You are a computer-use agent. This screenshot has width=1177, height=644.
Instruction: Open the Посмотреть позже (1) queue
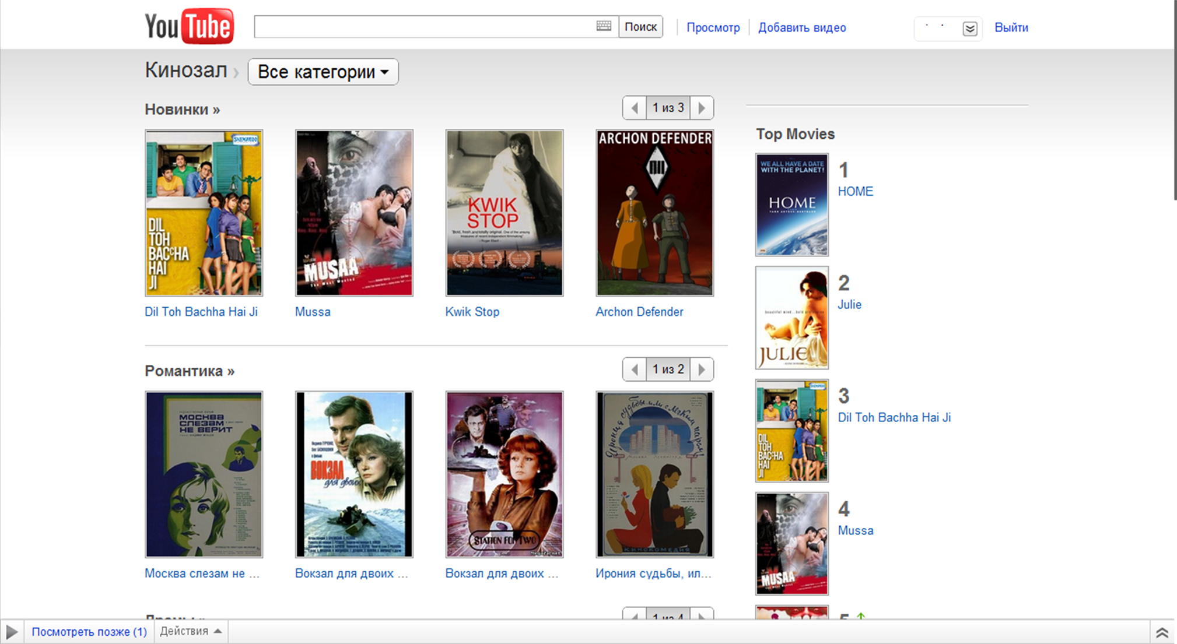pyautogui.click(x=89, y=632)
